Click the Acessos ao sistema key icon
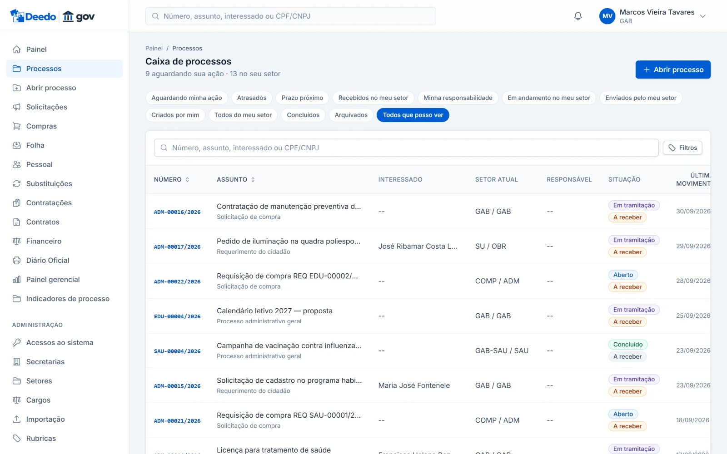Image resolution: width=727 pixels, height=454 pixels. [x=17, y=343]
